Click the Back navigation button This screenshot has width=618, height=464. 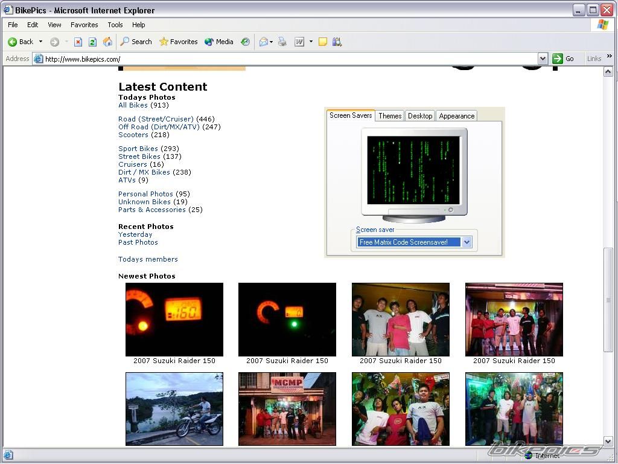tap(21, 42)
